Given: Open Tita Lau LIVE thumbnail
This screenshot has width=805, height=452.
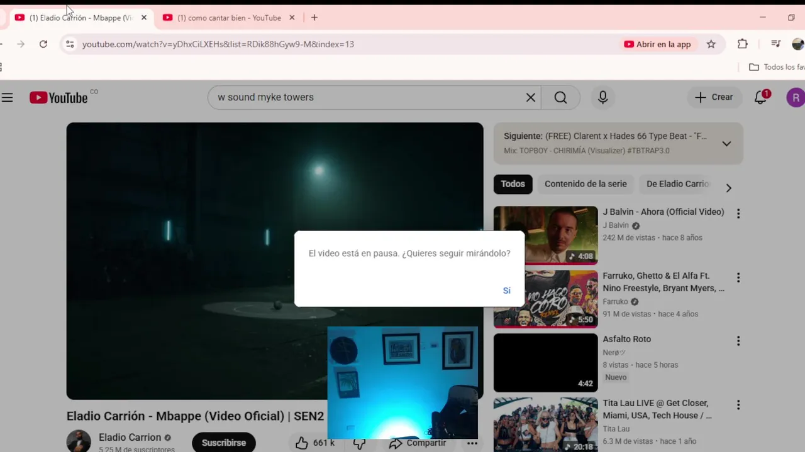Looking at the screenshot, I should tap(545, 424).
